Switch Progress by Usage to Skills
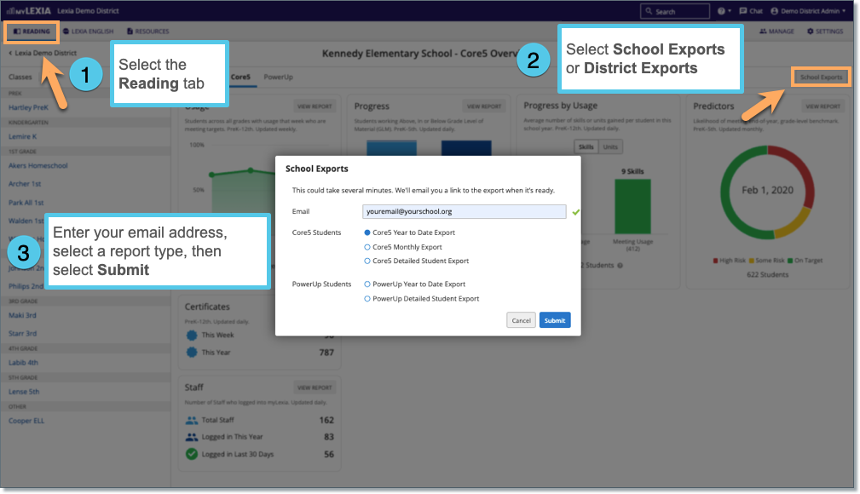The height and width of the screenshot is (494, 860). point(586,147)
